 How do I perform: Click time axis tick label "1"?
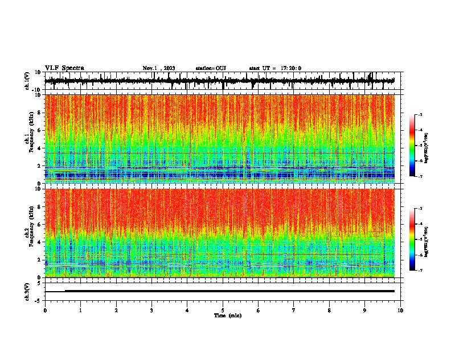(x=81, y=310)
